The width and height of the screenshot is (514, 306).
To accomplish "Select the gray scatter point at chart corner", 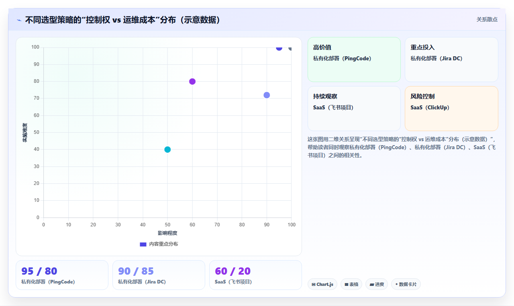I will pyautogui.click(x=291, y=48).
